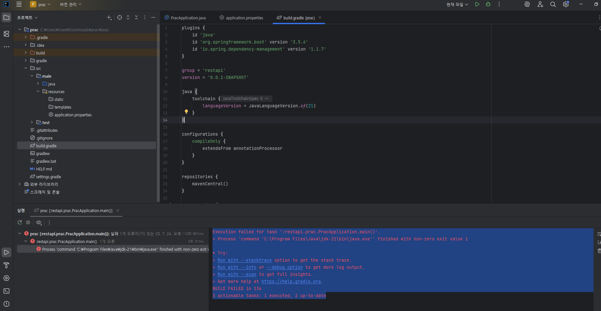Open help.gradle.org link
The width and height of the screenshot is (601, 311).
click(291, 281)
